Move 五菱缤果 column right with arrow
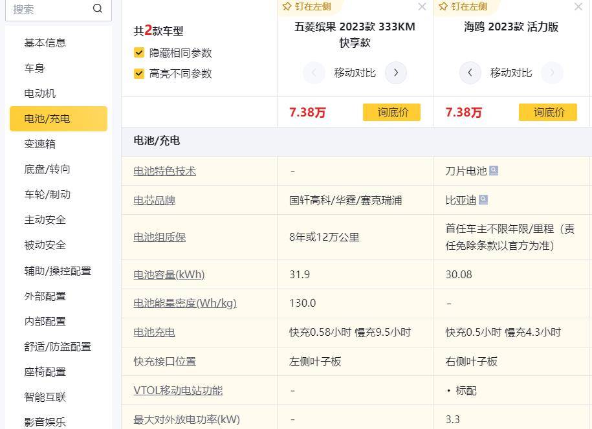This screenshot has width=592, height=429. click(x=396, y=72)
